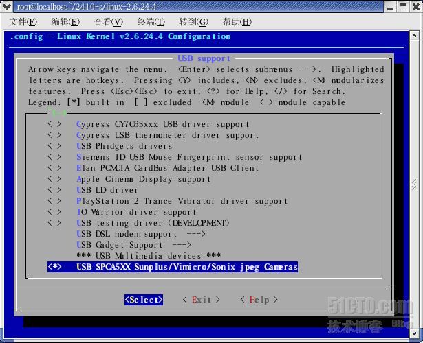423x343 pixels.
Task: Toggle Cypress CY7C63xxx USB driver support option
Action: click(x=54, y=124)
